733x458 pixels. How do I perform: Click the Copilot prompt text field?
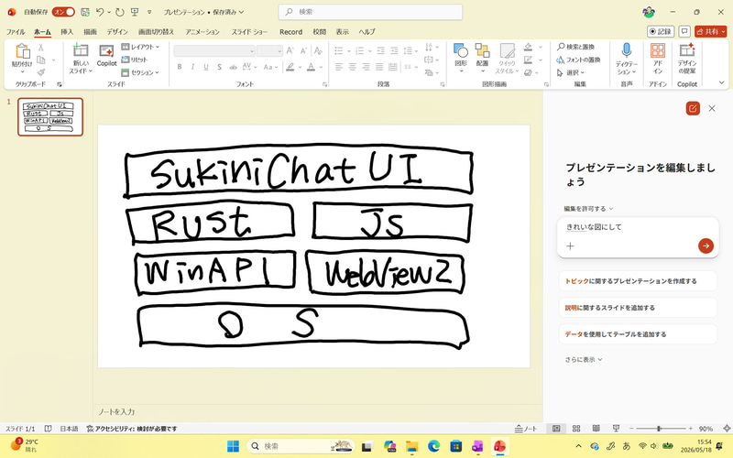pyautogui.click(x=638, y=227)
